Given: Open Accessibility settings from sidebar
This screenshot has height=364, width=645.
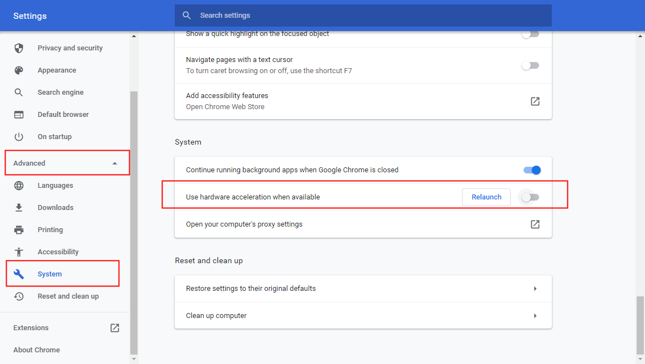Looking at the screenshot, I should [x=58, y=252].
